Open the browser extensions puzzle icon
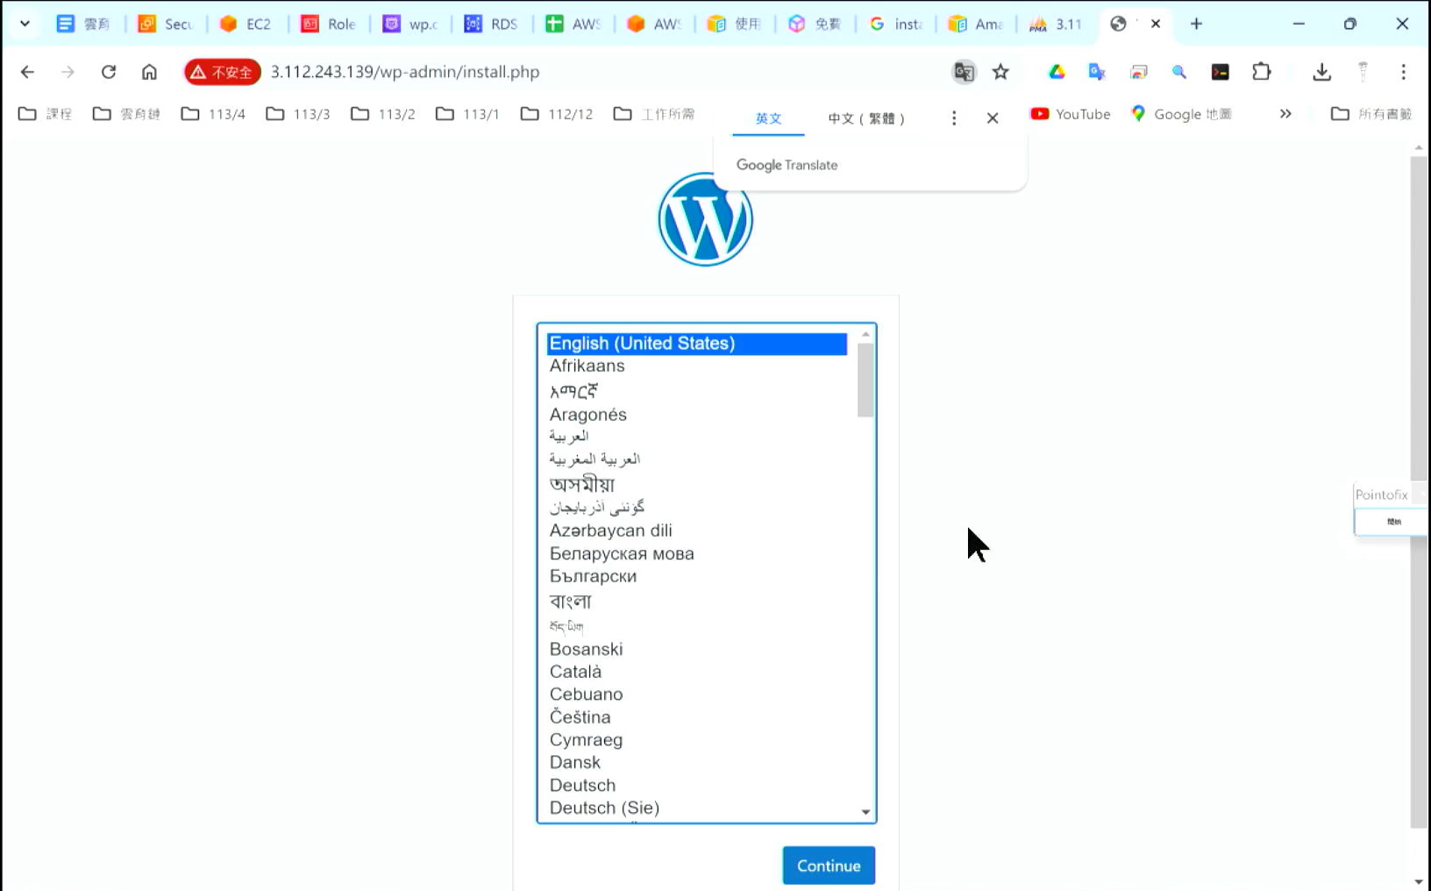The image size is (1431, 891). click(x=1261, y=72)
